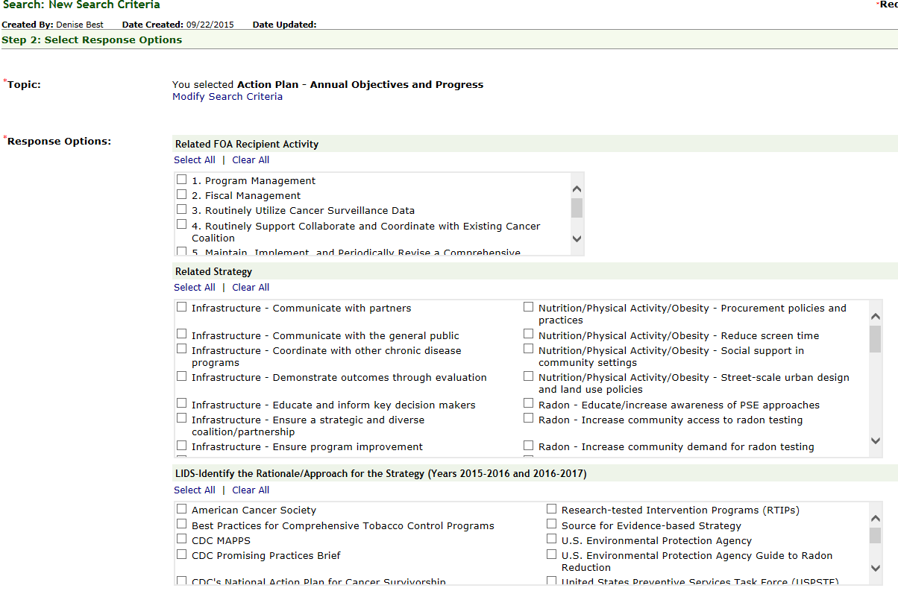
Task: Tick Nutrition/Physical Activity/Obesity - Reduce screen time
Action: (x=529, y=335)
